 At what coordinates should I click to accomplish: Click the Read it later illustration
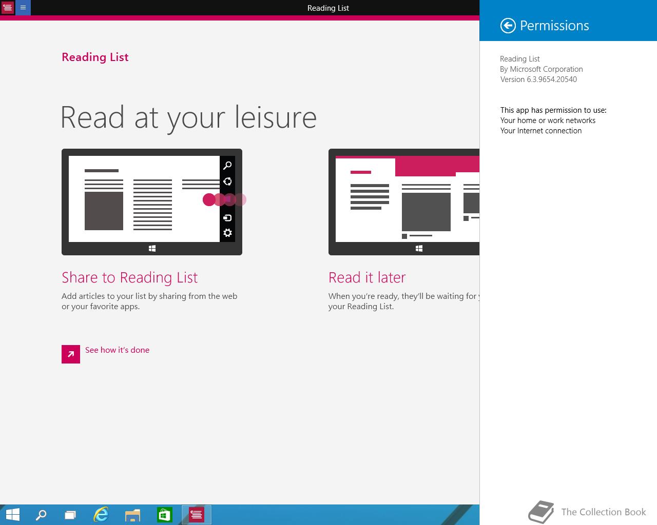pyautogui.click(x=404, y=202)
